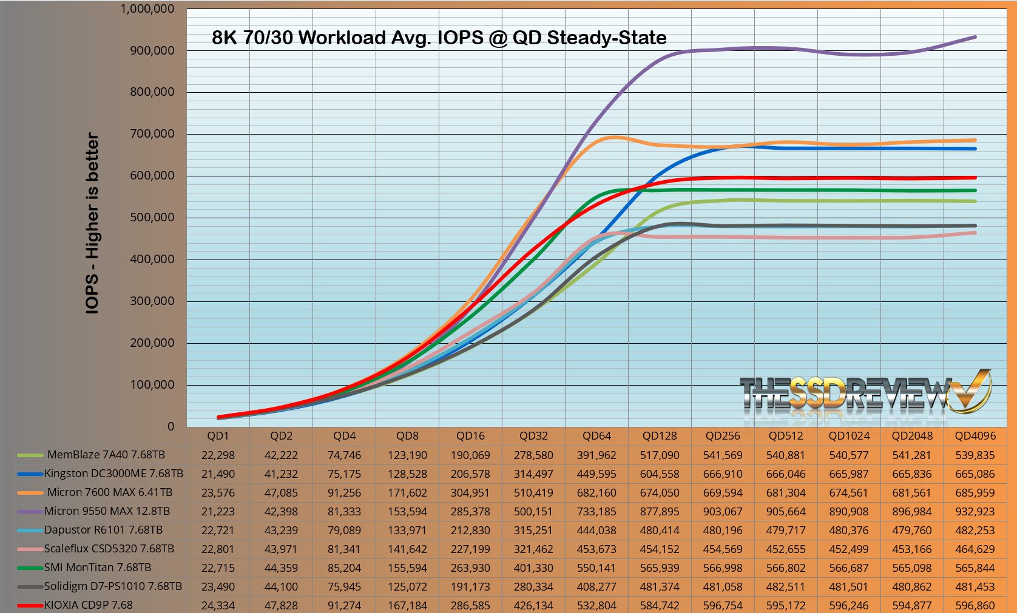Click the MemBlaze 7A40 green legend swatch
This screenshot has height=613, width=1017.
point(30,455)
